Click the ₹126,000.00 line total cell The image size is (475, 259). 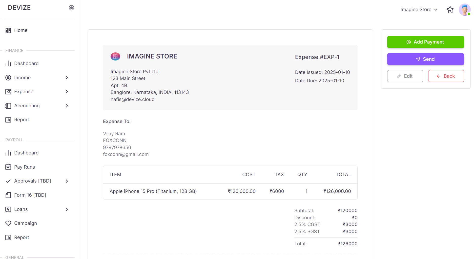(337, 191)
